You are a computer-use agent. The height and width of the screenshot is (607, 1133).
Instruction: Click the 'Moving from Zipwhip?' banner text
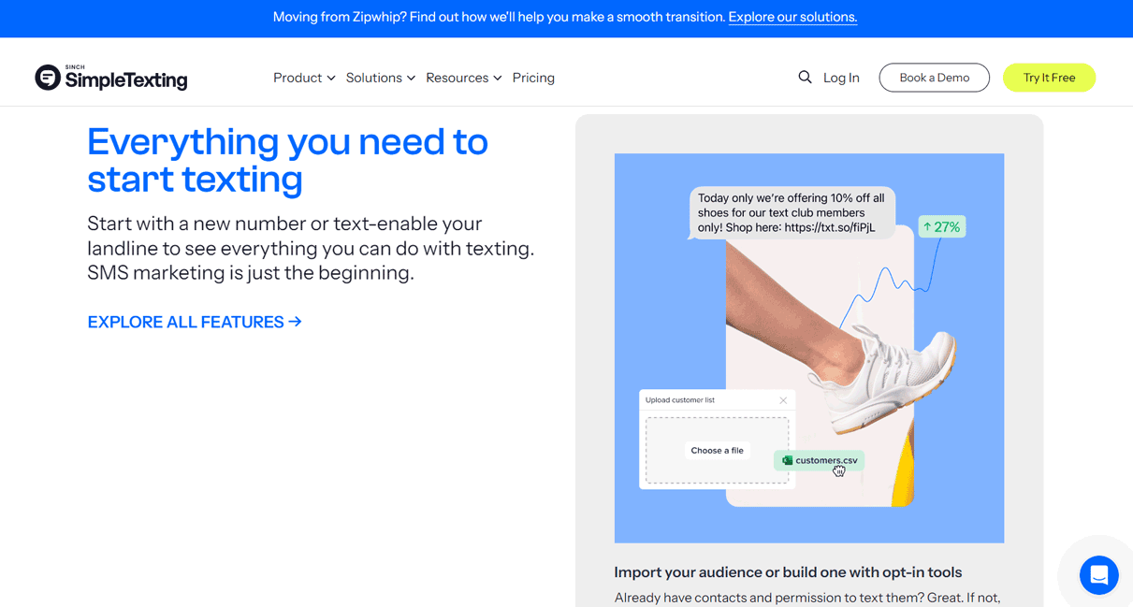500,17
